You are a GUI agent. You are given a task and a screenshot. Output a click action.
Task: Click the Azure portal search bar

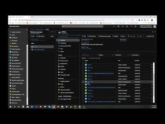82,26
